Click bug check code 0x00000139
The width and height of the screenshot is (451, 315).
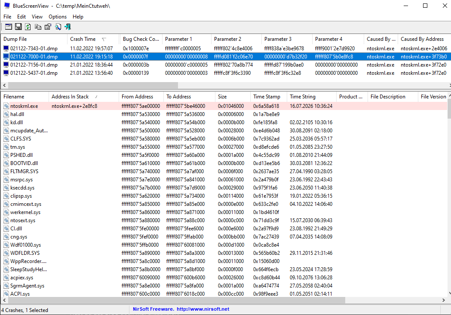136,73
